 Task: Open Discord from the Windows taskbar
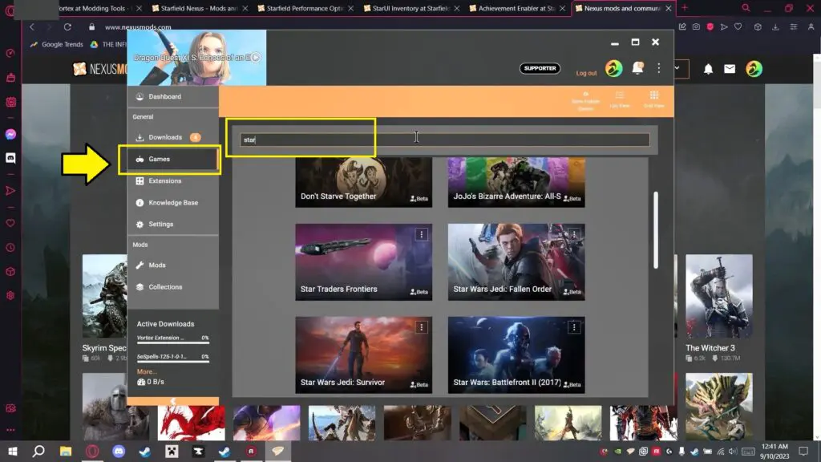[x=119, y=452]
